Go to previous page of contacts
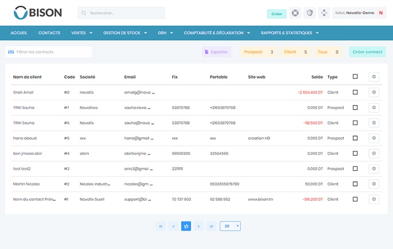The width and height of the screenshot is (393, 249). pyautogui.click(x=173, y=226)
